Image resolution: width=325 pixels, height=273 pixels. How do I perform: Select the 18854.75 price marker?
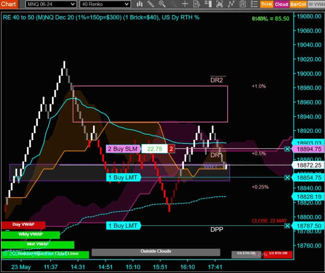[x=308, y=178]
